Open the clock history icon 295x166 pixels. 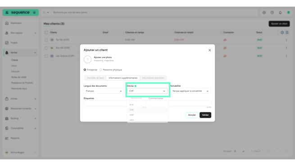click(x=272, y=13)
